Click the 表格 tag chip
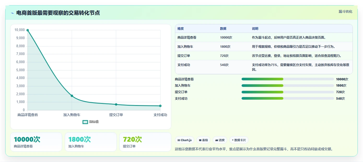 tap(203, 140)
